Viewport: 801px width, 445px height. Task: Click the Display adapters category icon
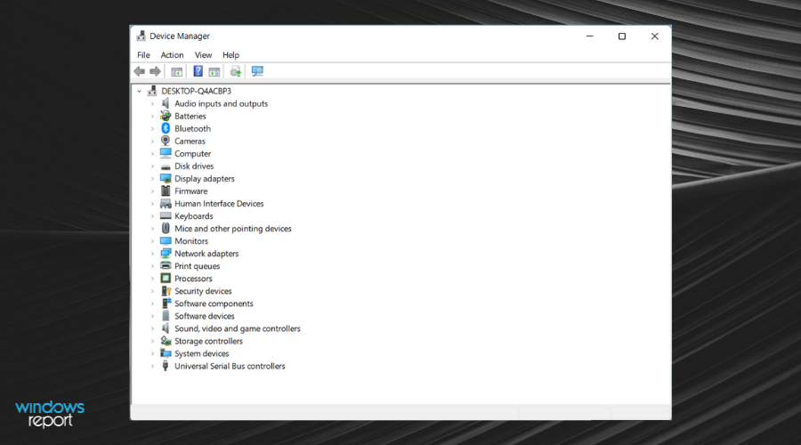coord(166,178)
